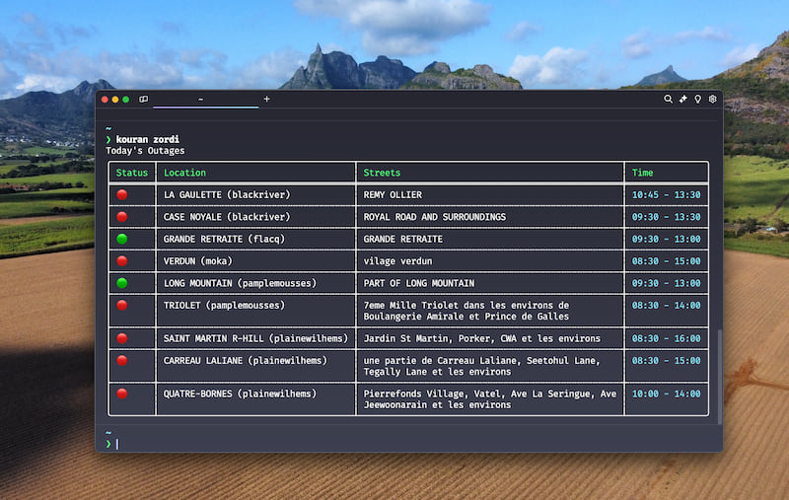Click the Location column header
Image resolution: width=789 pixels, height=500 pixels.
184,173
